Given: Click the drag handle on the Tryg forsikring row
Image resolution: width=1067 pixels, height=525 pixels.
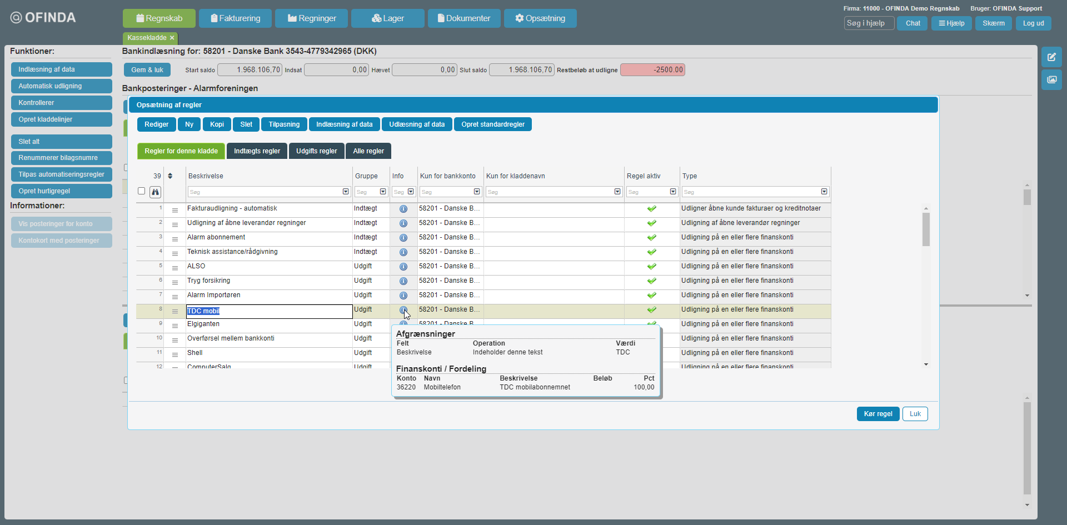Looking at the screenshot, I should coord(175,282).
